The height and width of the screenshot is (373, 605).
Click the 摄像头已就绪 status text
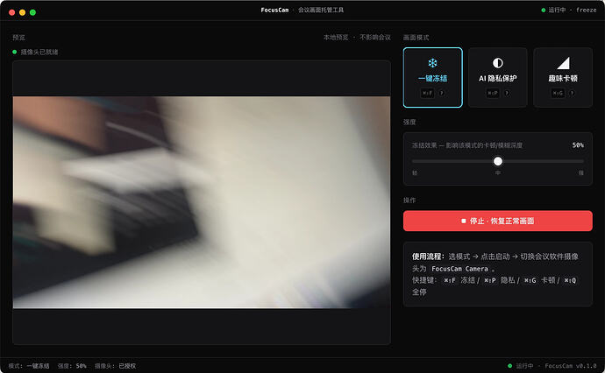click(39, 52)
